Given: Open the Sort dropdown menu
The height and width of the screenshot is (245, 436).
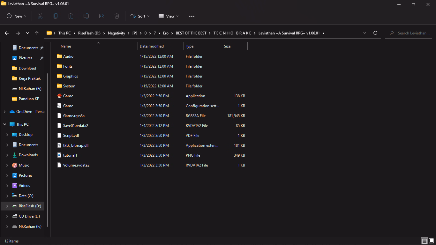Looking at the screenshot, I should 140,16.
